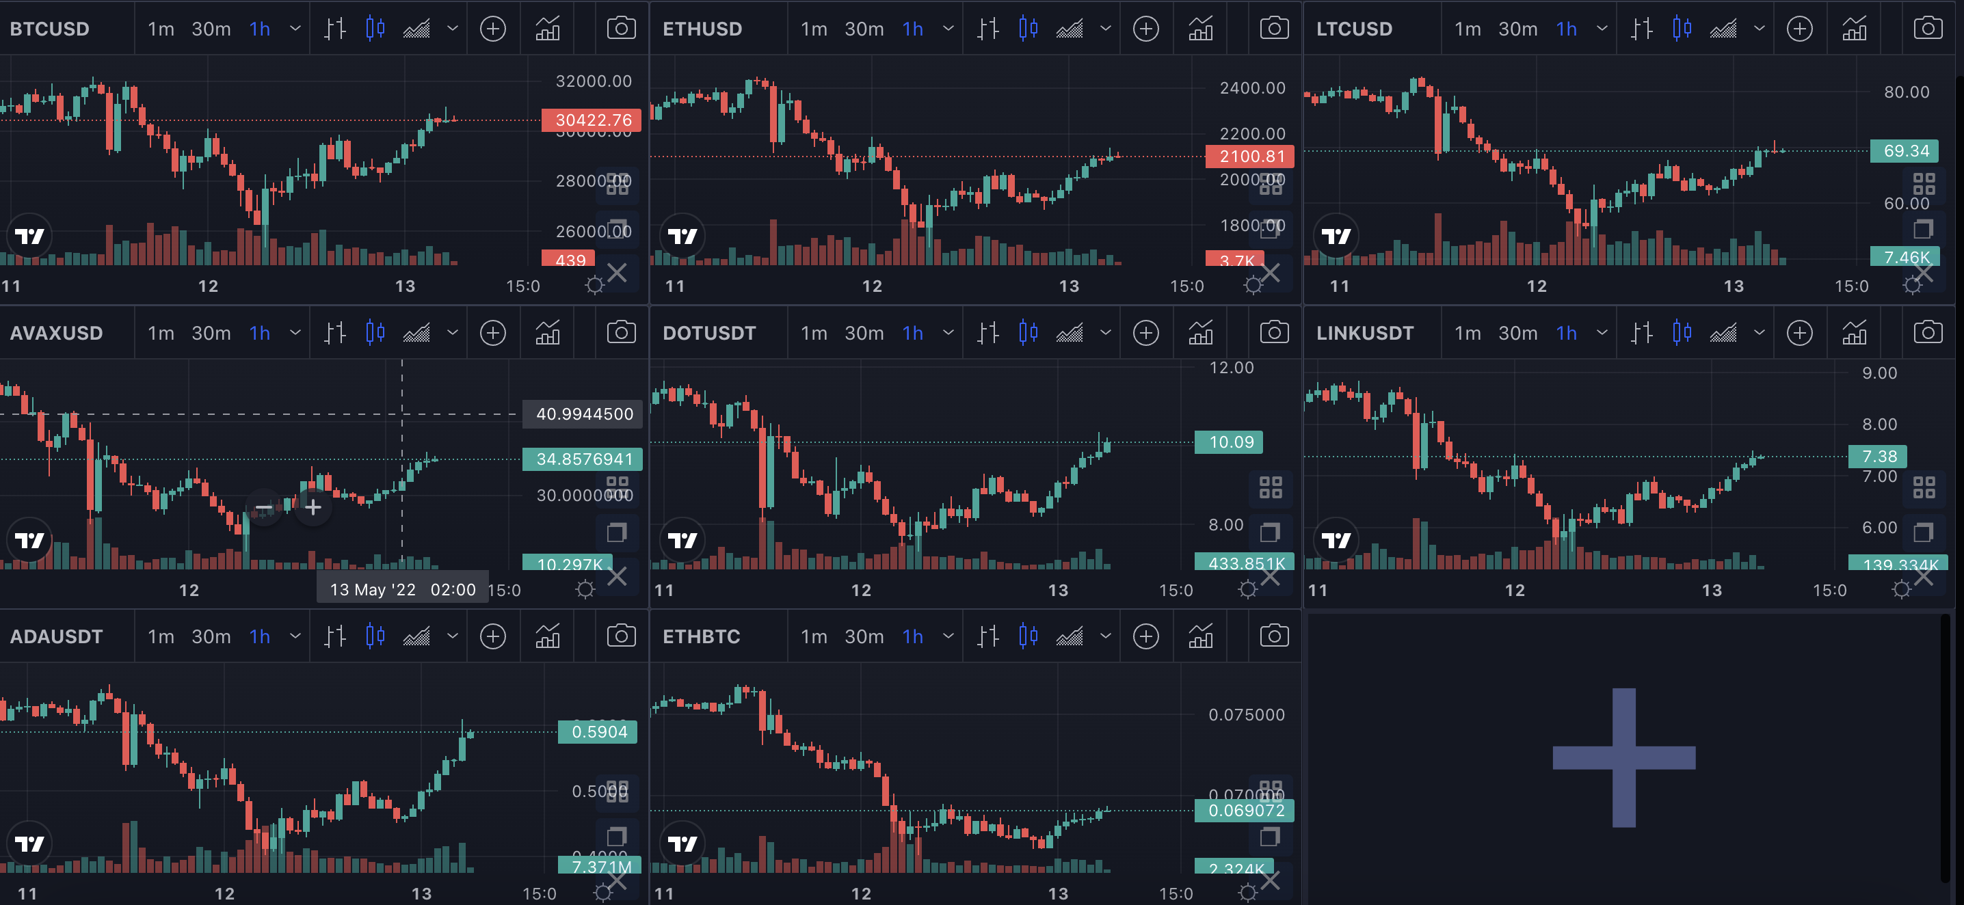Zoom in the AVAXUSD chart with the plus button

[x=313, y=507]
